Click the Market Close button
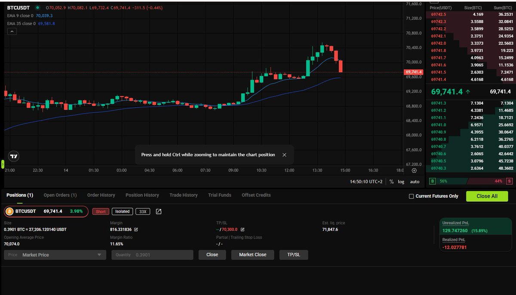The width and height of the screenshot is (516, 295). pos(253,255)
